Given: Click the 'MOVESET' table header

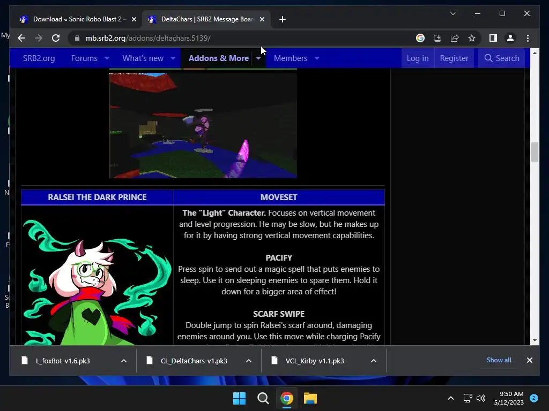Looking at the screenshot, I should pyautogui.click(x=279, y=197).
